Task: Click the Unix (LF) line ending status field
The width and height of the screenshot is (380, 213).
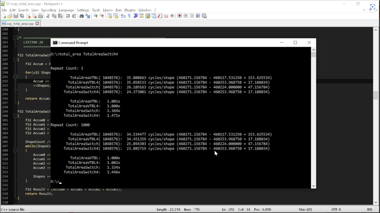Action: tap(305, 209)
